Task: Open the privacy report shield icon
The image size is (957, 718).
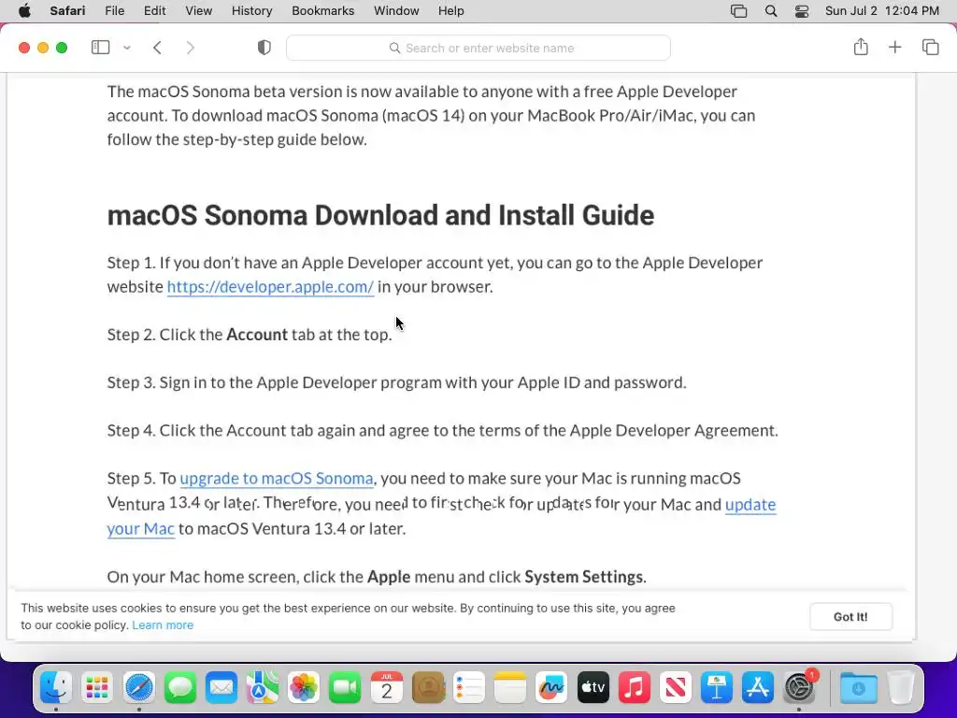Action: (x=264, y=48)
